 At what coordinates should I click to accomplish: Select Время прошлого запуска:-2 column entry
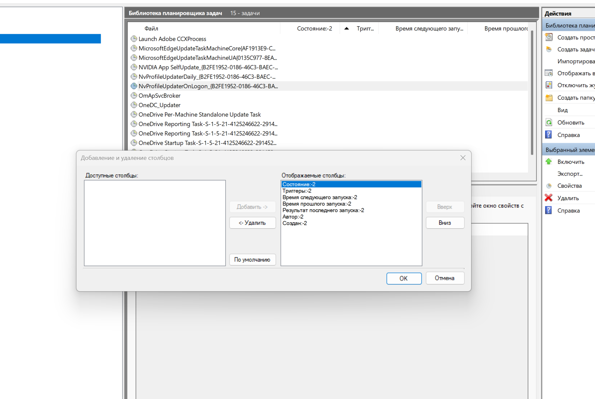351,204
